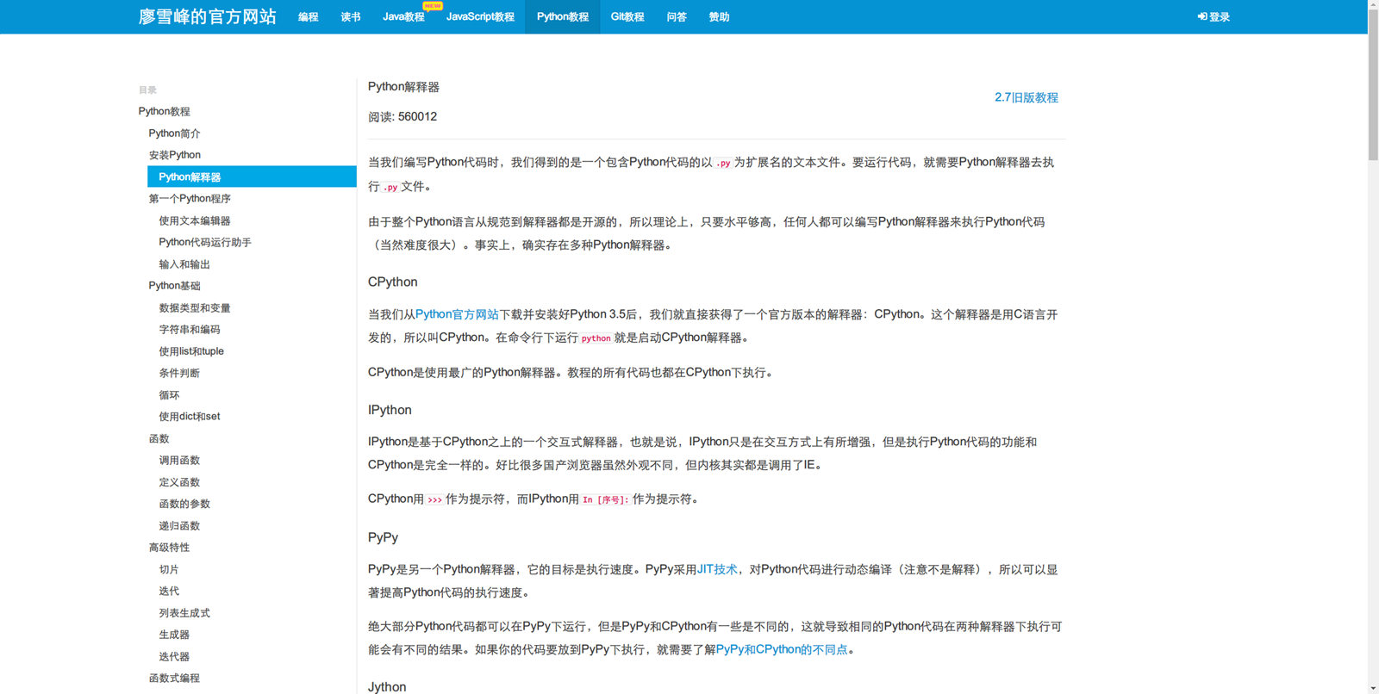
Task: Go to Java教程 in the top nav
Action: click(x=403, y=17)
